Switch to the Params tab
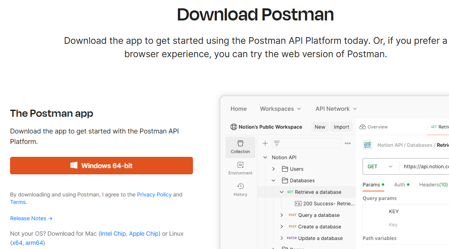The height and width of the screenshot is (249, 449). 373,185
